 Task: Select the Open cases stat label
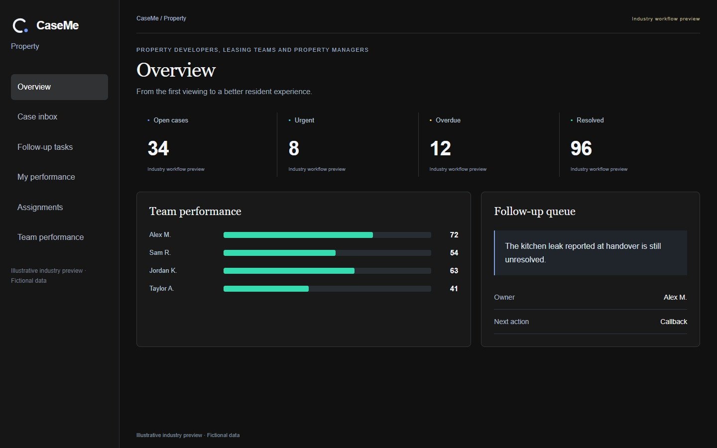click(171, 120)
